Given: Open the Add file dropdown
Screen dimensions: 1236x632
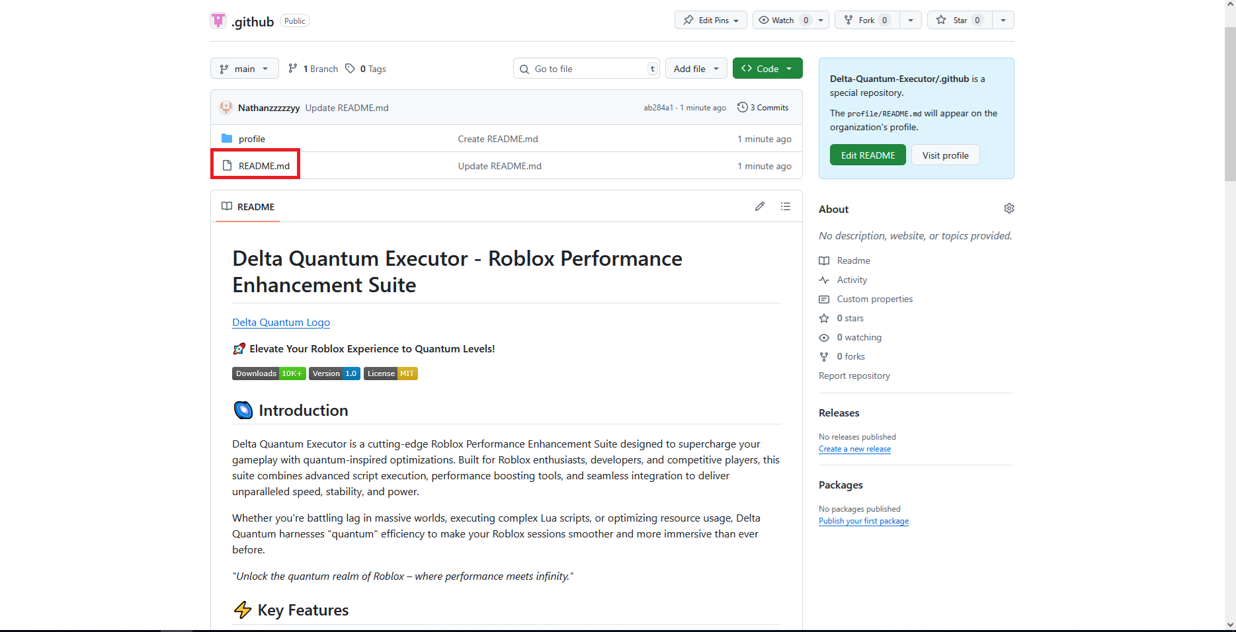Looking at the screenshot, I should point(696,69).
